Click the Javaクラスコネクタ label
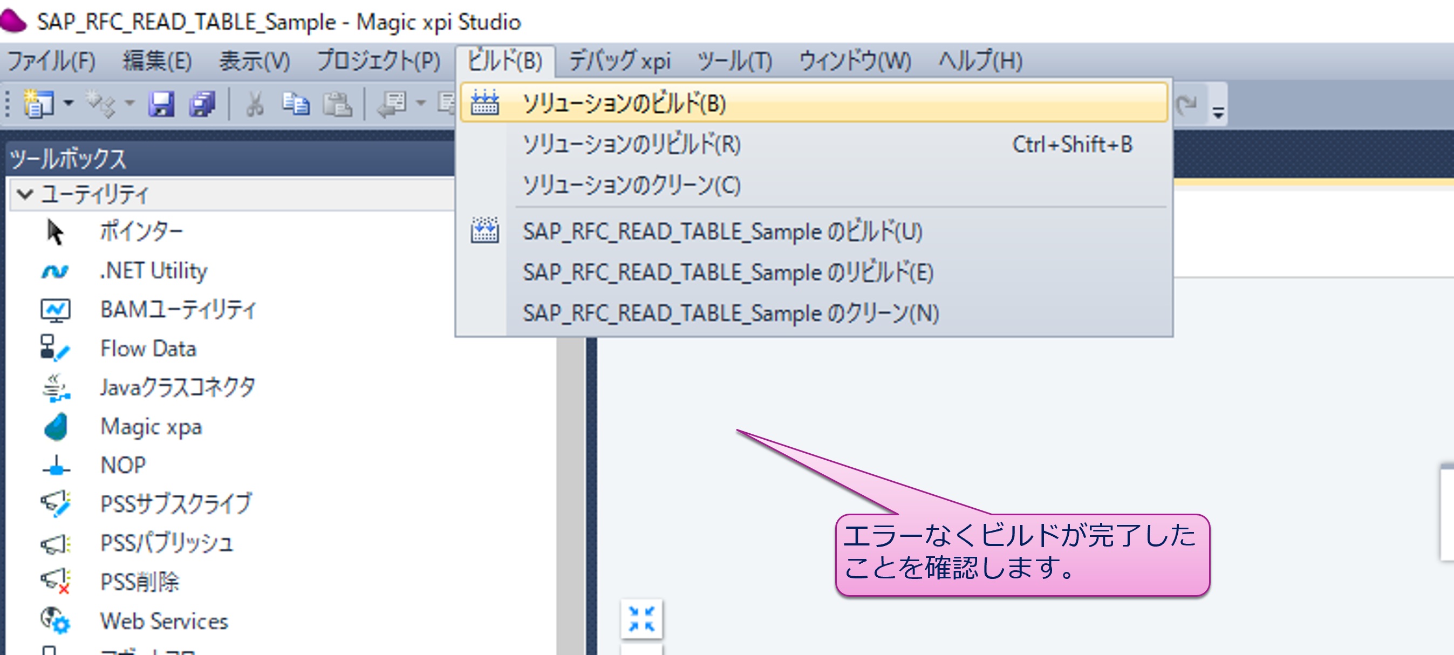The height and width of the screenshot is (655, 1454). point(178,388)
